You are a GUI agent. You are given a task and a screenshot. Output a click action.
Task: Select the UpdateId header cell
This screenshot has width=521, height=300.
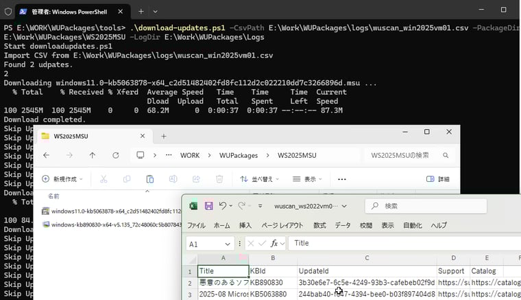(x=367, y=271)
